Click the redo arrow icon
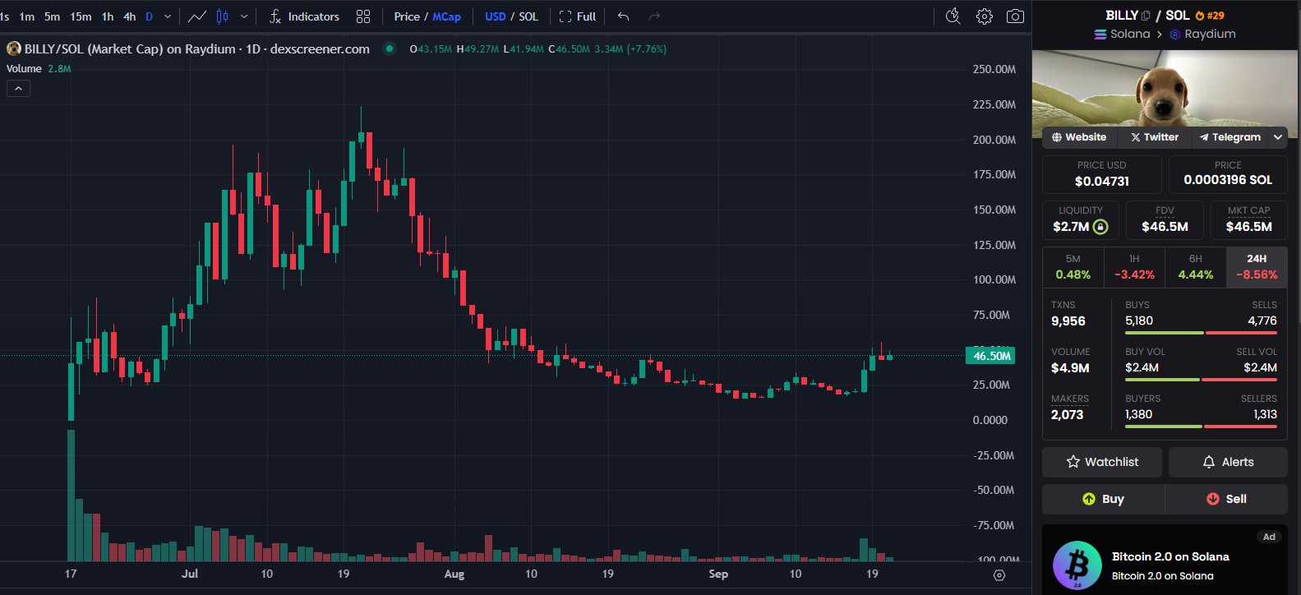 click(654, 16)
